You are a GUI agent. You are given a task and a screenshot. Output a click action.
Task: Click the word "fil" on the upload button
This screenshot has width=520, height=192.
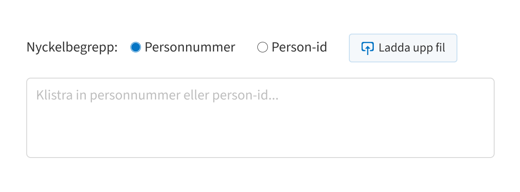(x=439, y=48)
